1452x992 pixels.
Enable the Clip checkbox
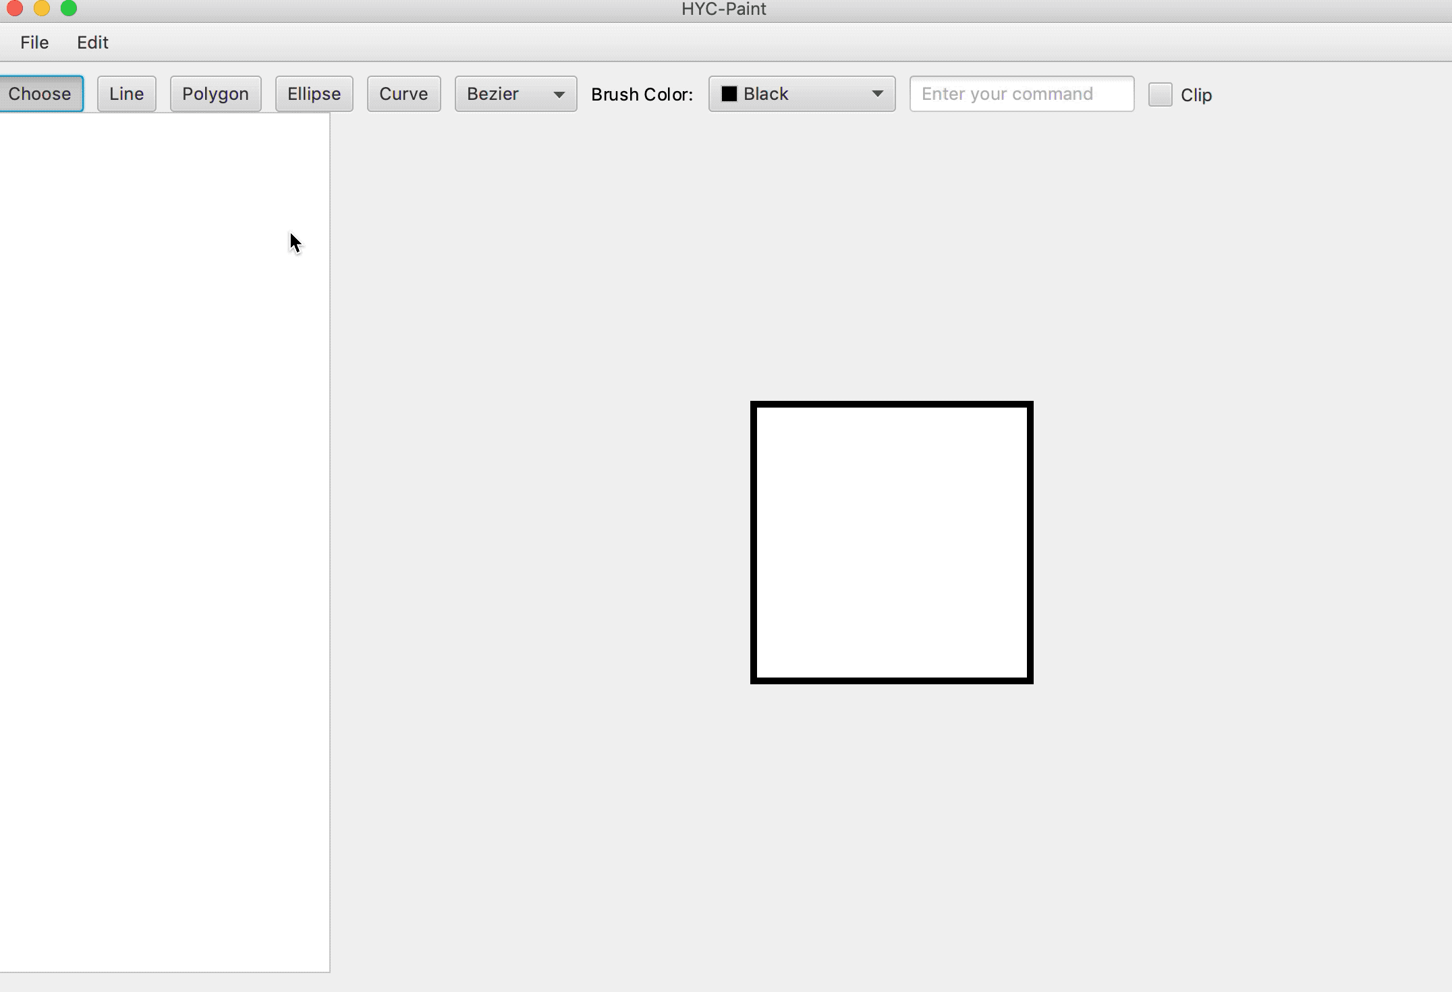[1160, 94]
